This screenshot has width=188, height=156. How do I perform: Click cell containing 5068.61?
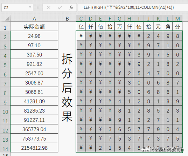point(34,92)
